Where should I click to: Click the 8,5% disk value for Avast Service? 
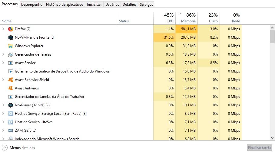(214, 63)
